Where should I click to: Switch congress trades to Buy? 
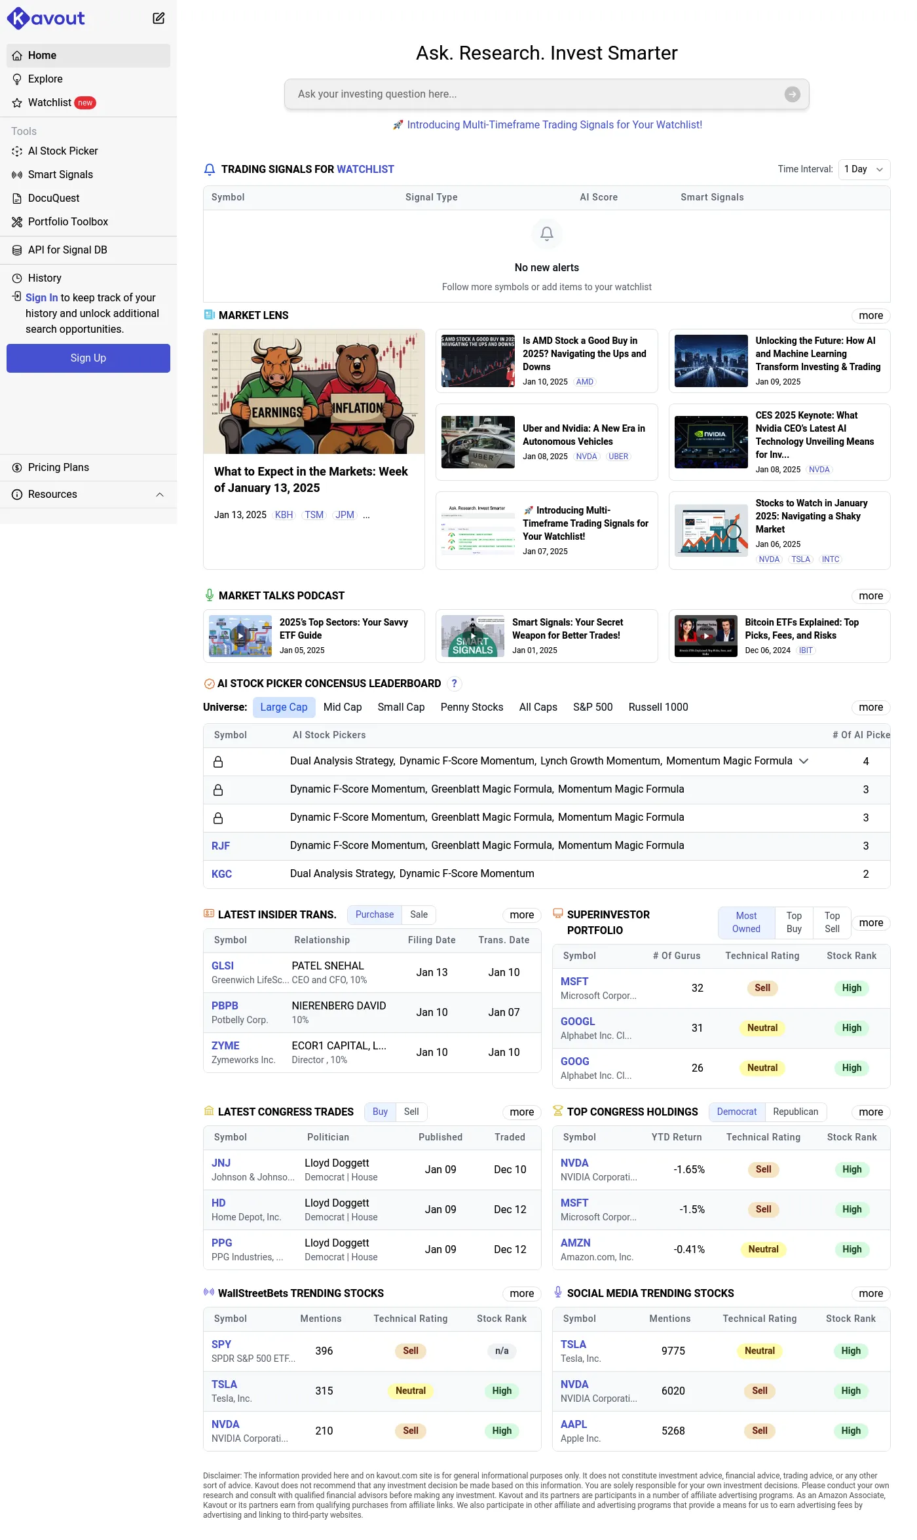tap(380, 1112)
